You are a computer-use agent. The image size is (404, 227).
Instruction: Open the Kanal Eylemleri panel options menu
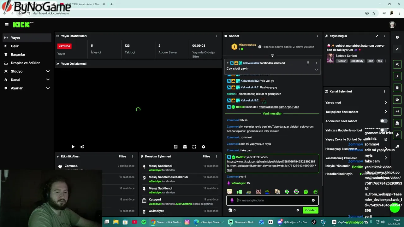[384, 91]
